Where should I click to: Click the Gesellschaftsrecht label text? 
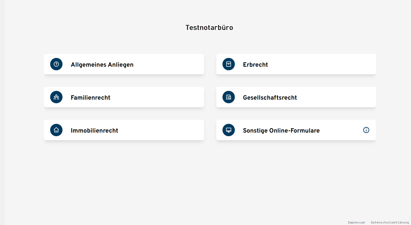point(270,98)
